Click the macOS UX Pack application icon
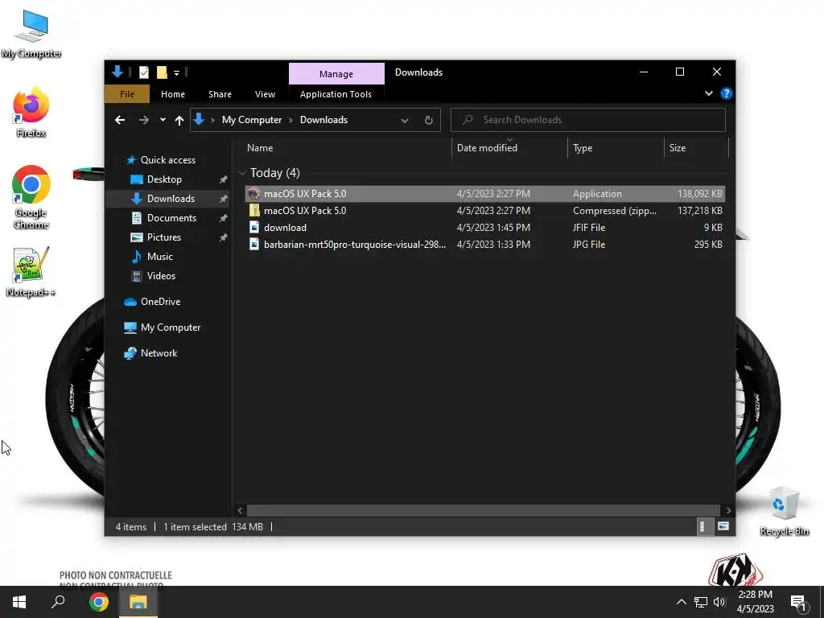This screenshot has height=618, width=824. [253, 194]
